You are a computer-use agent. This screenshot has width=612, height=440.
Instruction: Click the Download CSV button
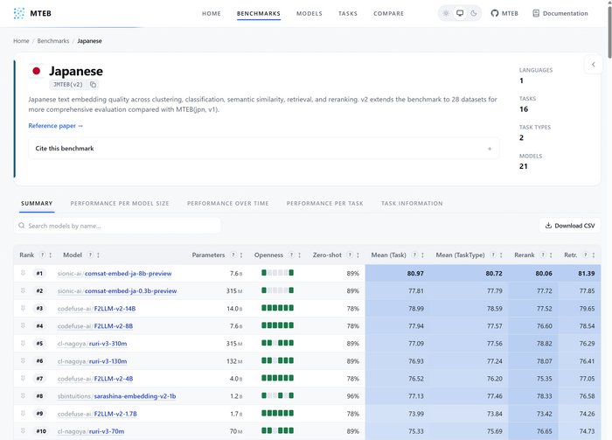(570, 226)
